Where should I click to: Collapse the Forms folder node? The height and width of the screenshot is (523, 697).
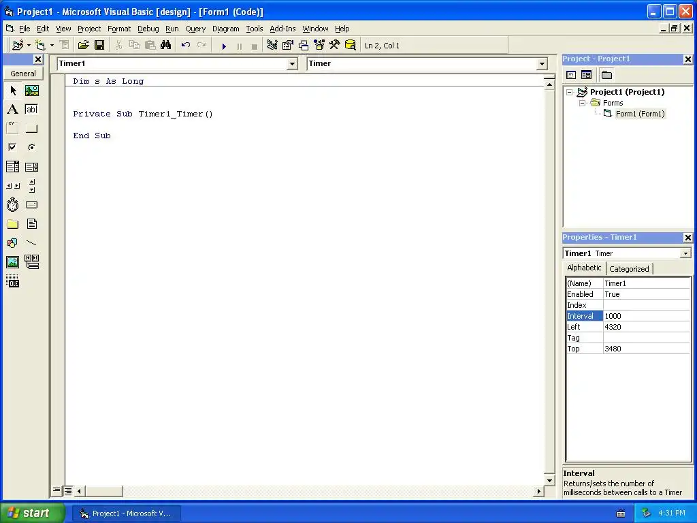[x=583, y=104]
